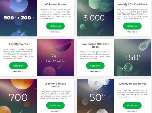Click the Welcome bonus heading
Screen dimensions: 152x113
tap(56, 4)
